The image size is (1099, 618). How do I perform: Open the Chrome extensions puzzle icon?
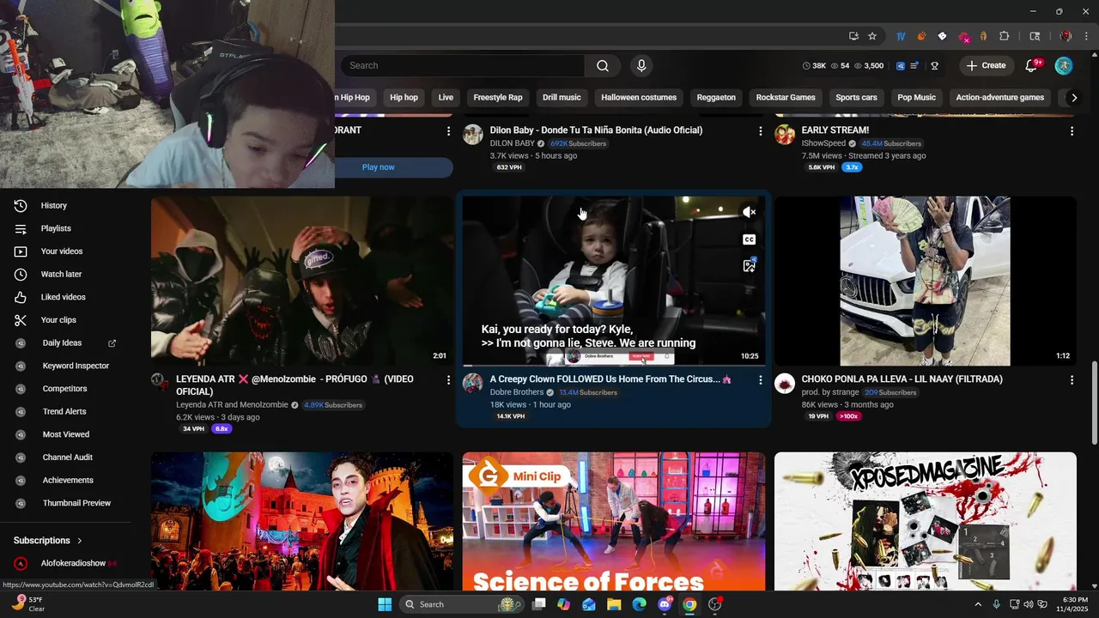pos(1004,36)
